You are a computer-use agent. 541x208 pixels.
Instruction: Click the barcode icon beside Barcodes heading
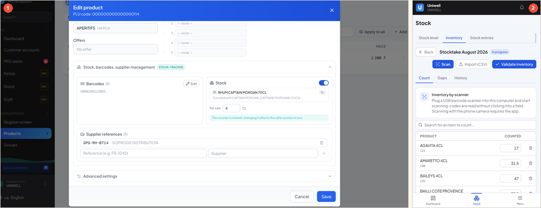83,84
